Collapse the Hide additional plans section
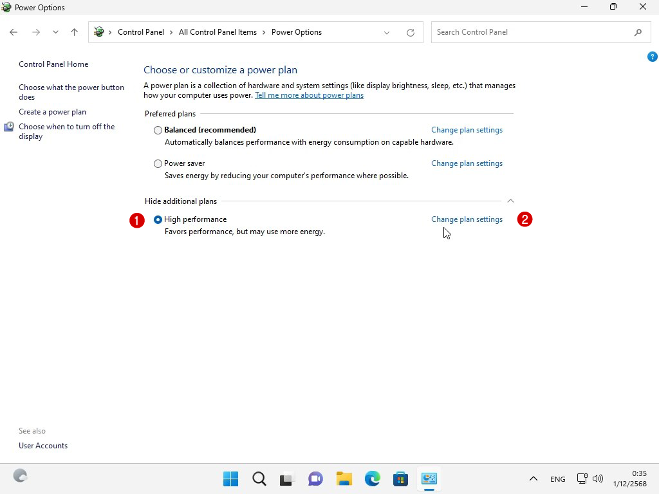Viewport: 659px width, 494px height. (510, 201)
